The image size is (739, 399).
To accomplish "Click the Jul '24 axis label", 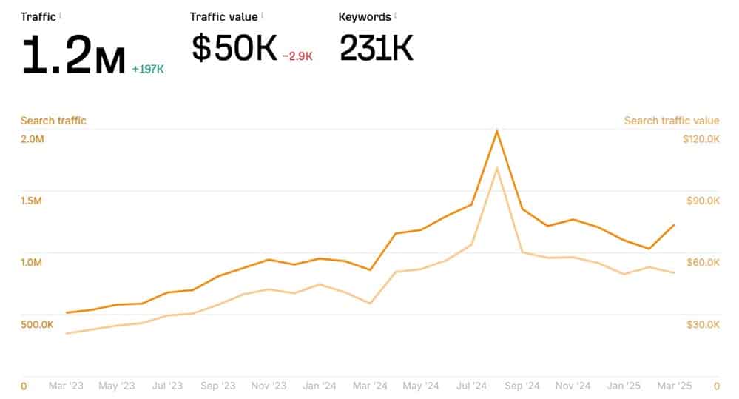I will click(471, 386).
